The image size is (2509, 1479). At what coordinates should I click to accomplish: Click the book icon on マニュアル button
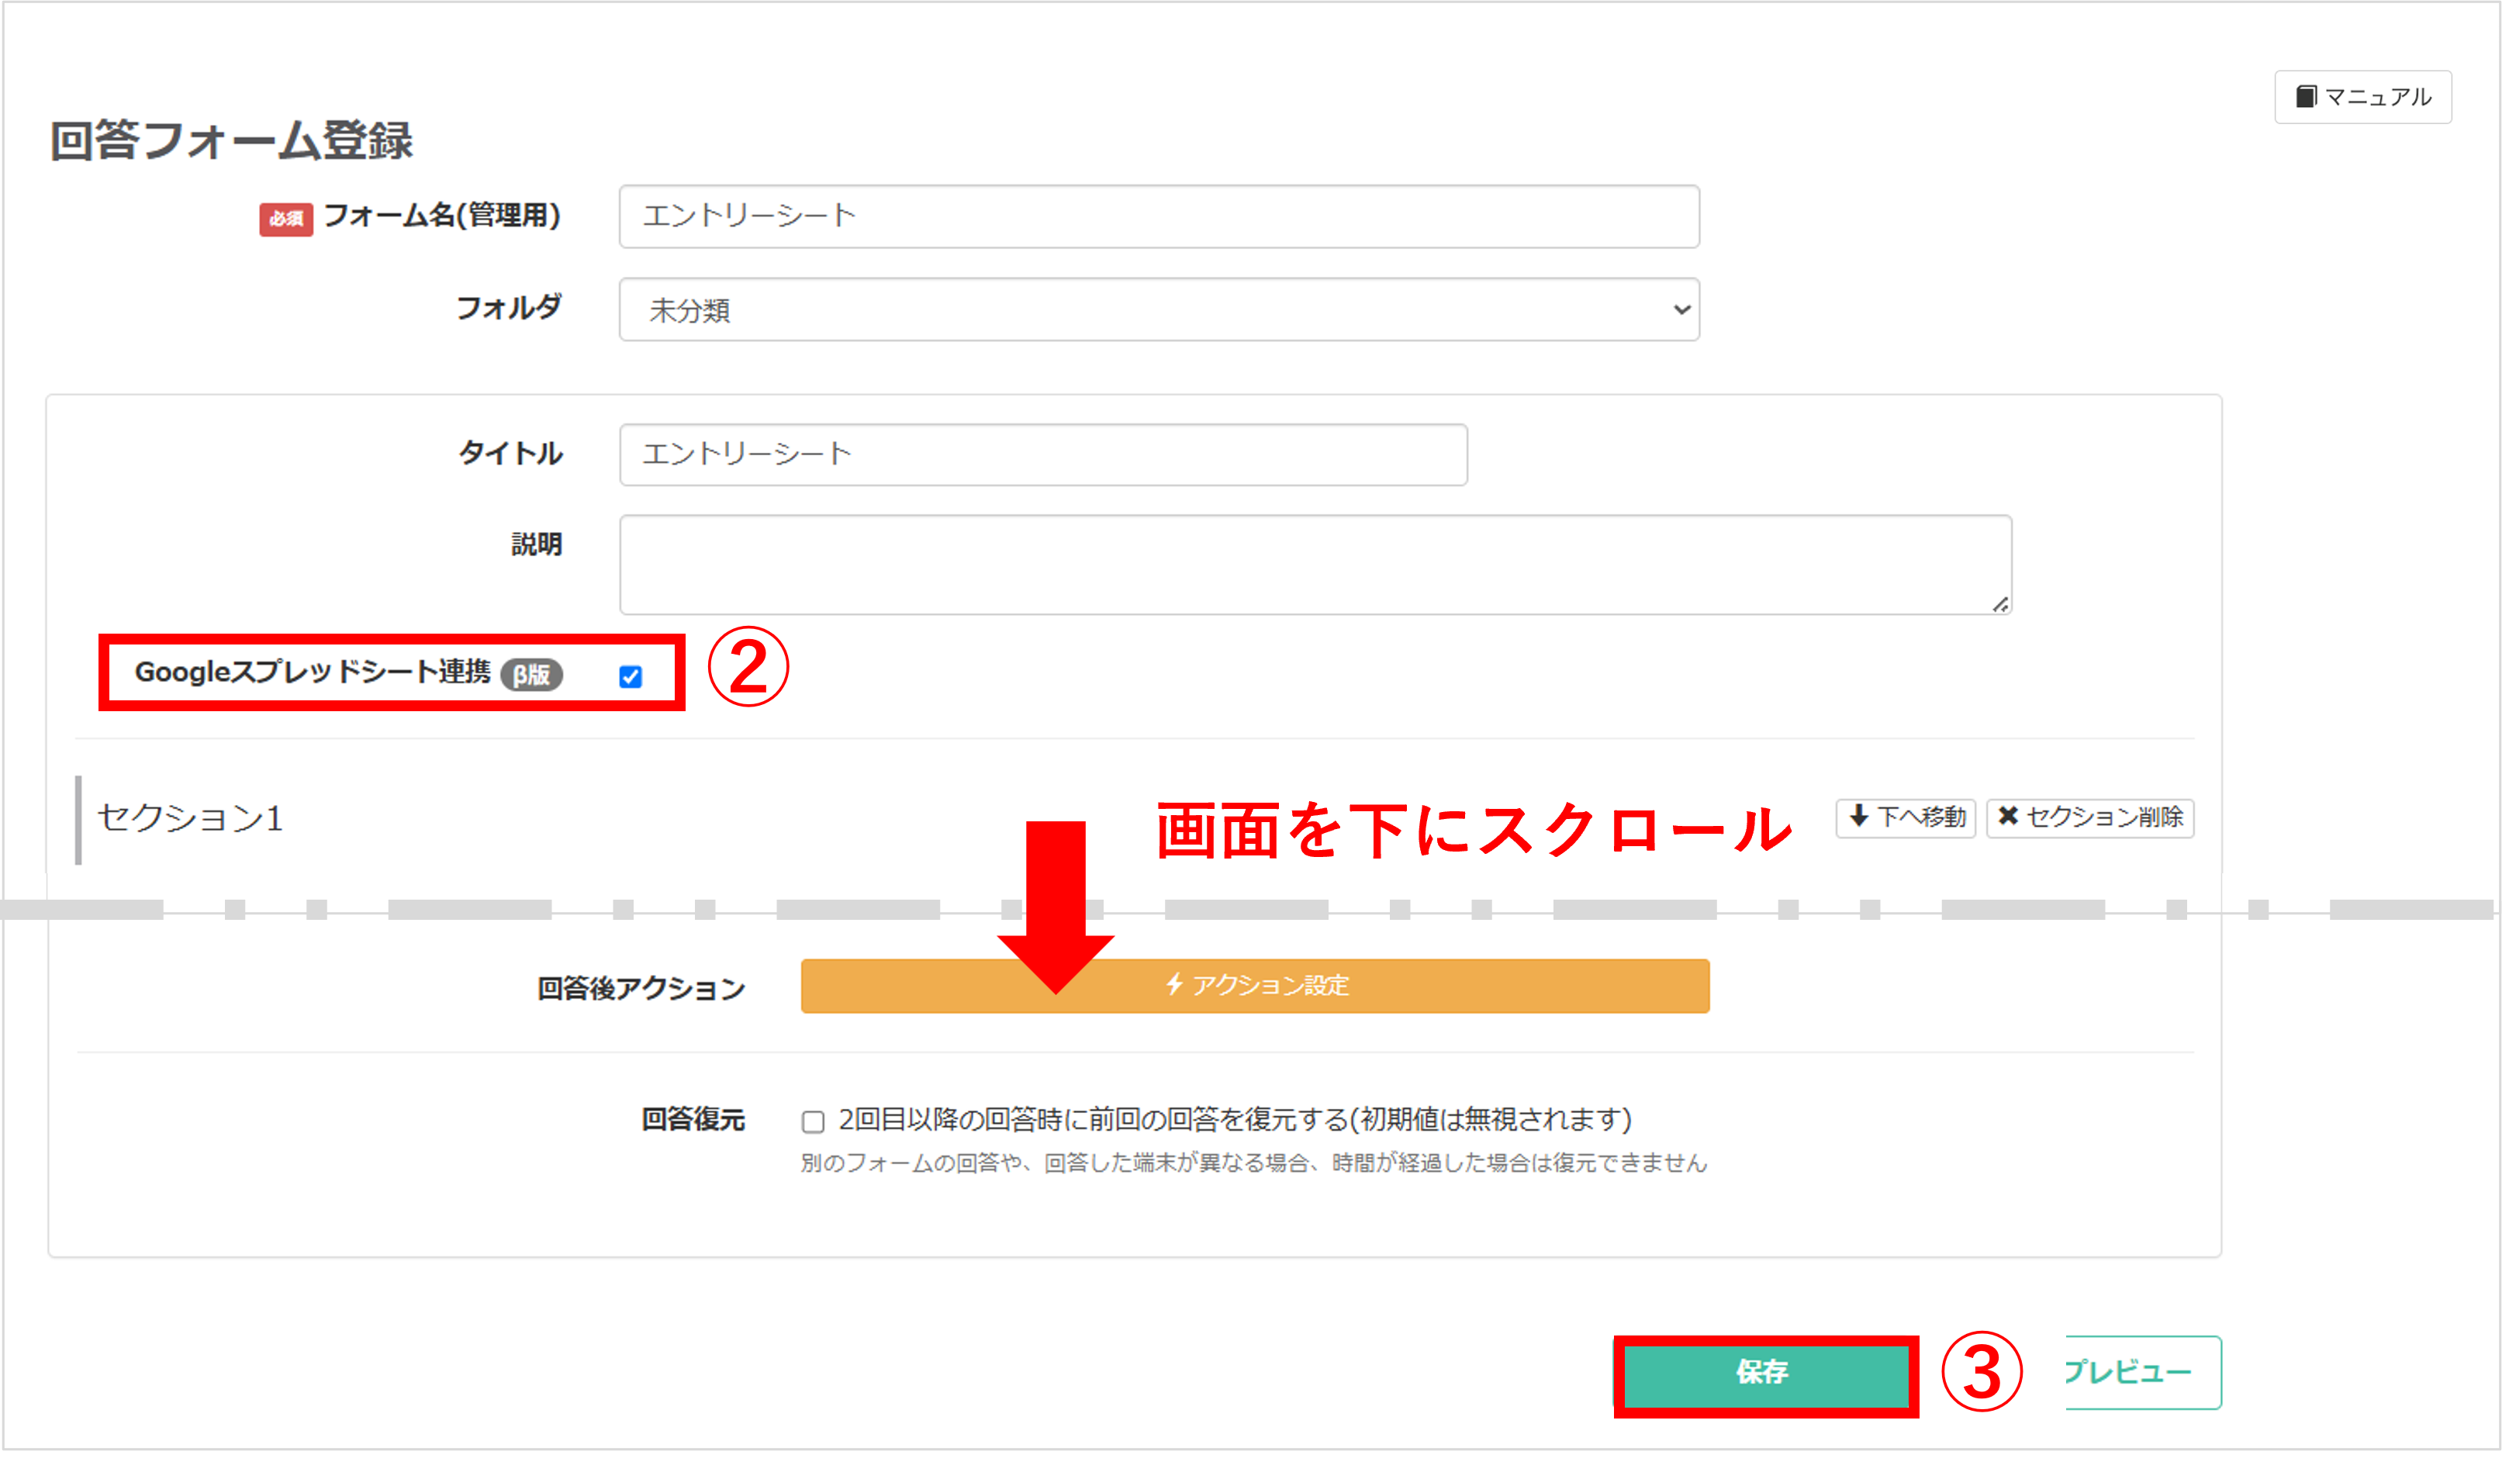click(x=2307, y=97)
